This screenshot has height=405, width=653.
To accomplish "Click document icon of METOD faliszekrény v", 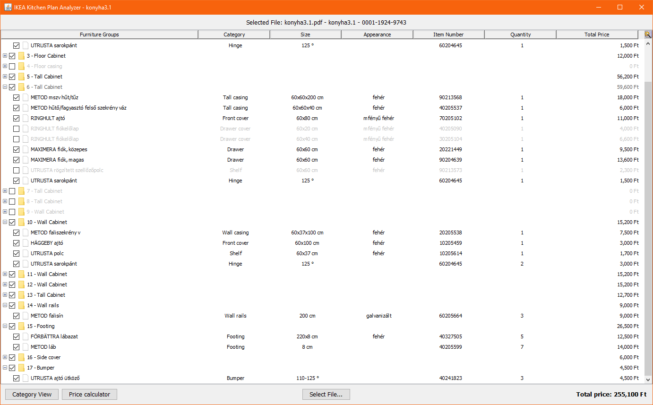I will (26, 233).
